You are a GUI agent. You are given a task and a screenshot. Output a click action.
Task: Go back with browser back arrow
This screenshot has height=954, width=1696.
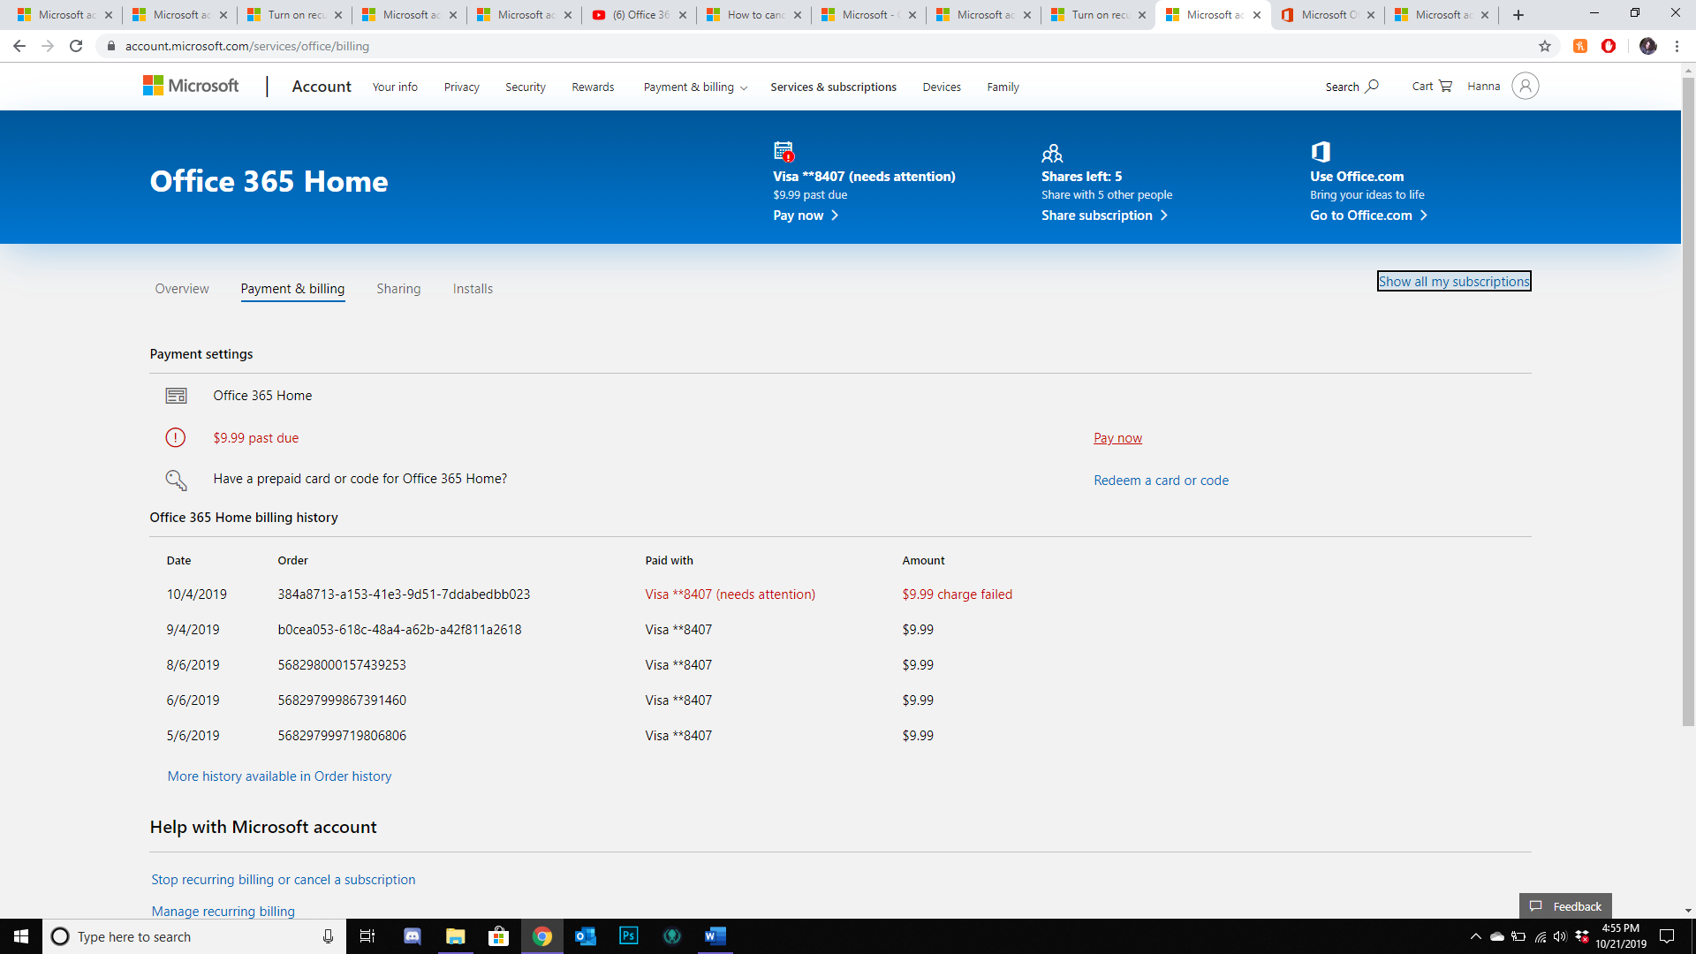click(19, 46)
